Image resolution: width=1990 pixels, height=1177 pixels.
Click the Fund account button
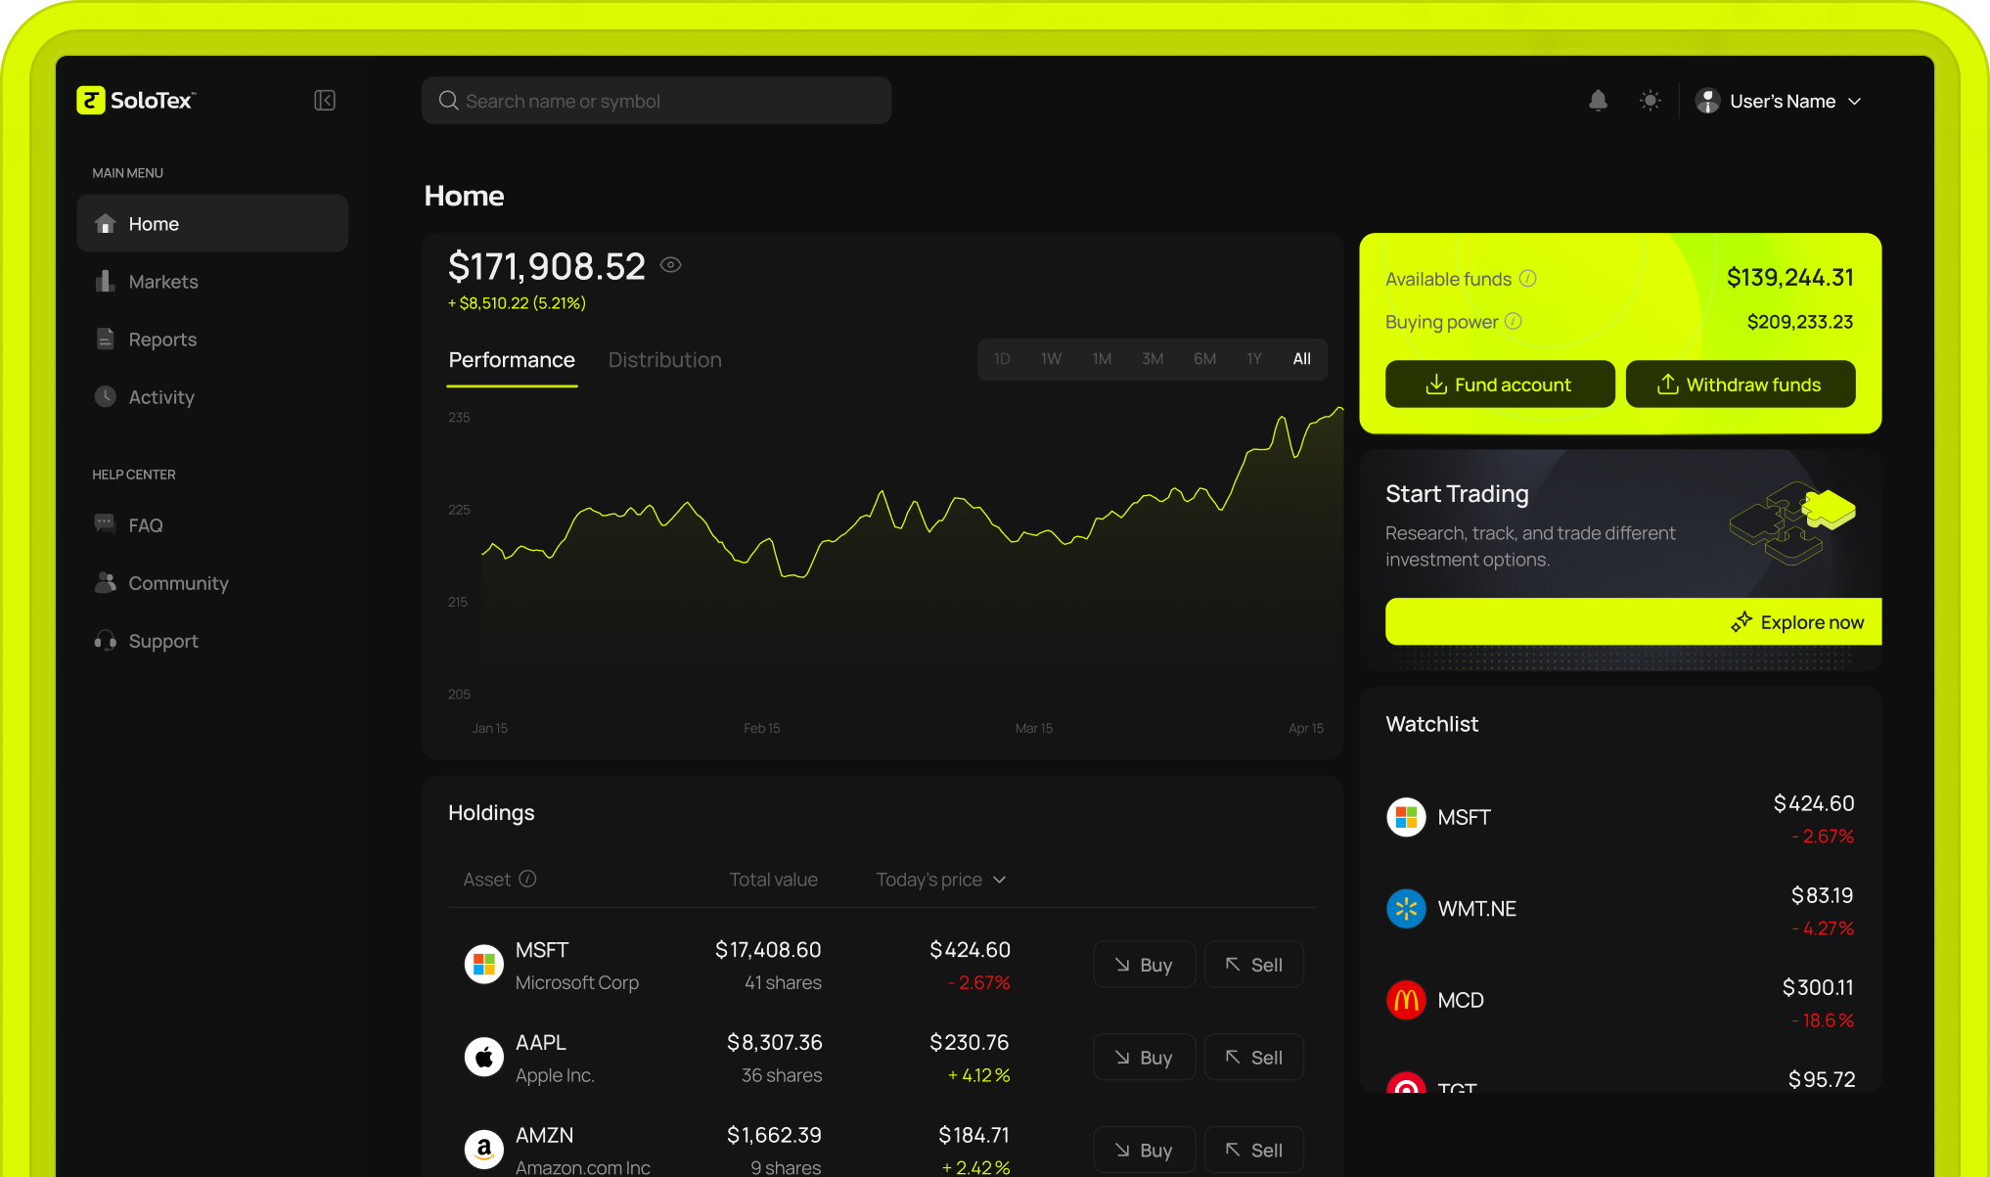click(1500, 385)
